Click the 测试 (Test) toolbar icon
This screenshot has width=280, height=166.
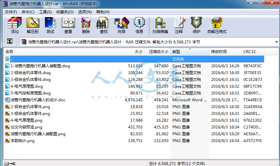(50, 23)
